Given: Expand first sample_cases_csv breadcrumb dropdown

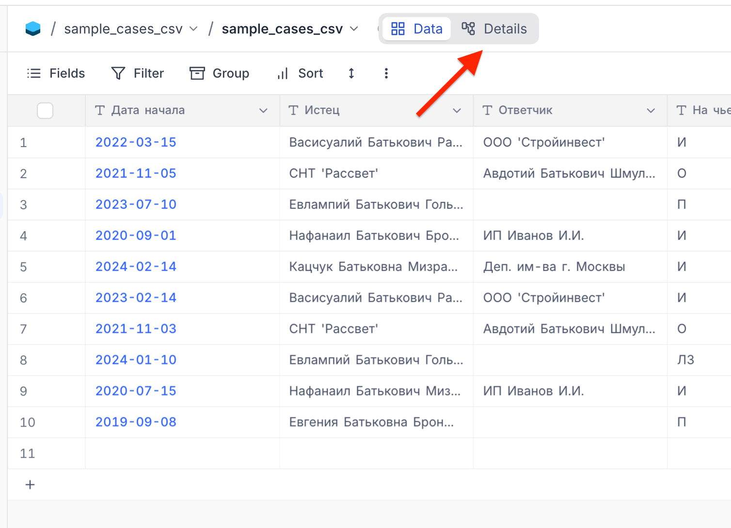Looking at the screenshot, I should point(193,29).
